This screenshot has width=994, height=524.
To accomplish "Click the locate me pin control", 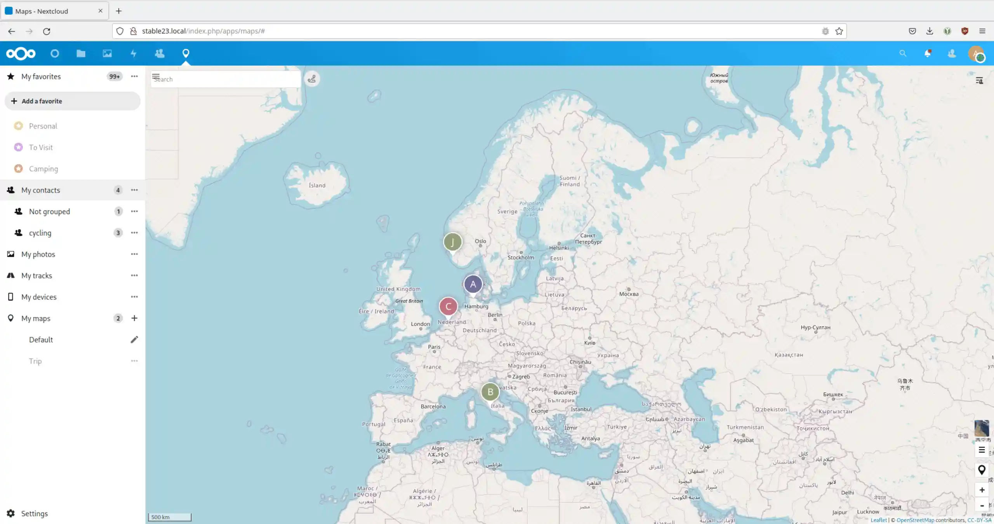I will [982, 470].
